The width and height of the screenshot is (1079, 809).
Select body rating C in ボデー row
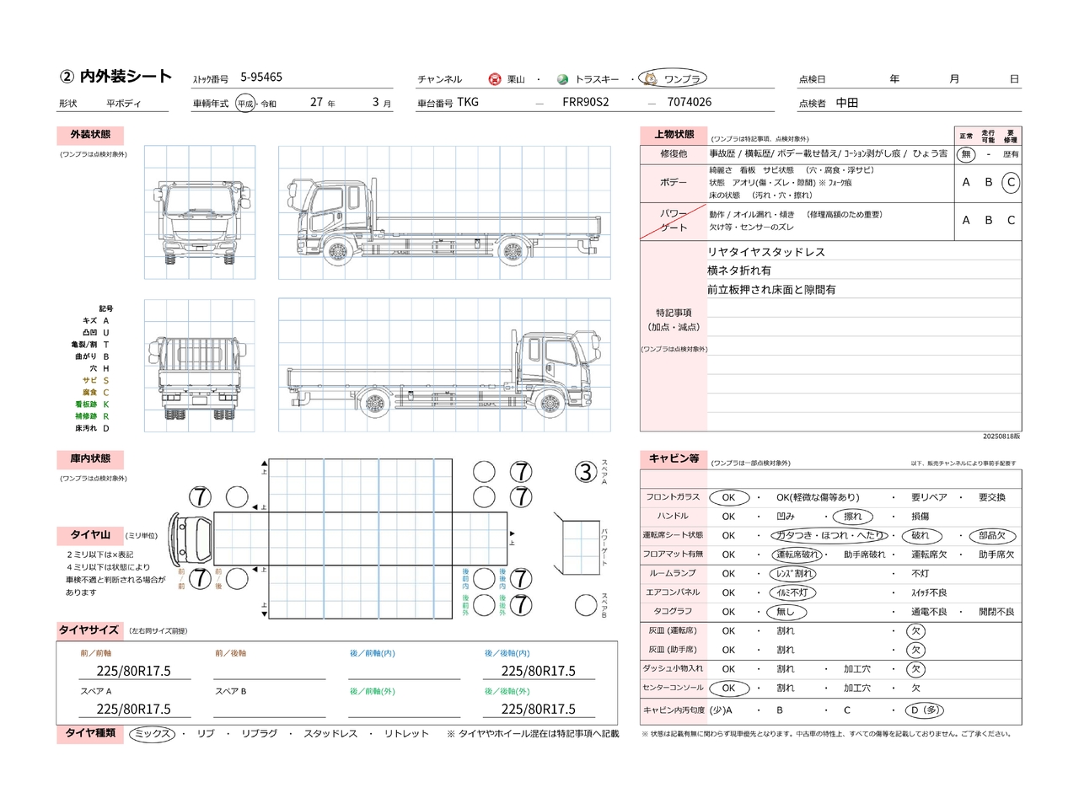pyautogui.click(x=1011, y=182)
